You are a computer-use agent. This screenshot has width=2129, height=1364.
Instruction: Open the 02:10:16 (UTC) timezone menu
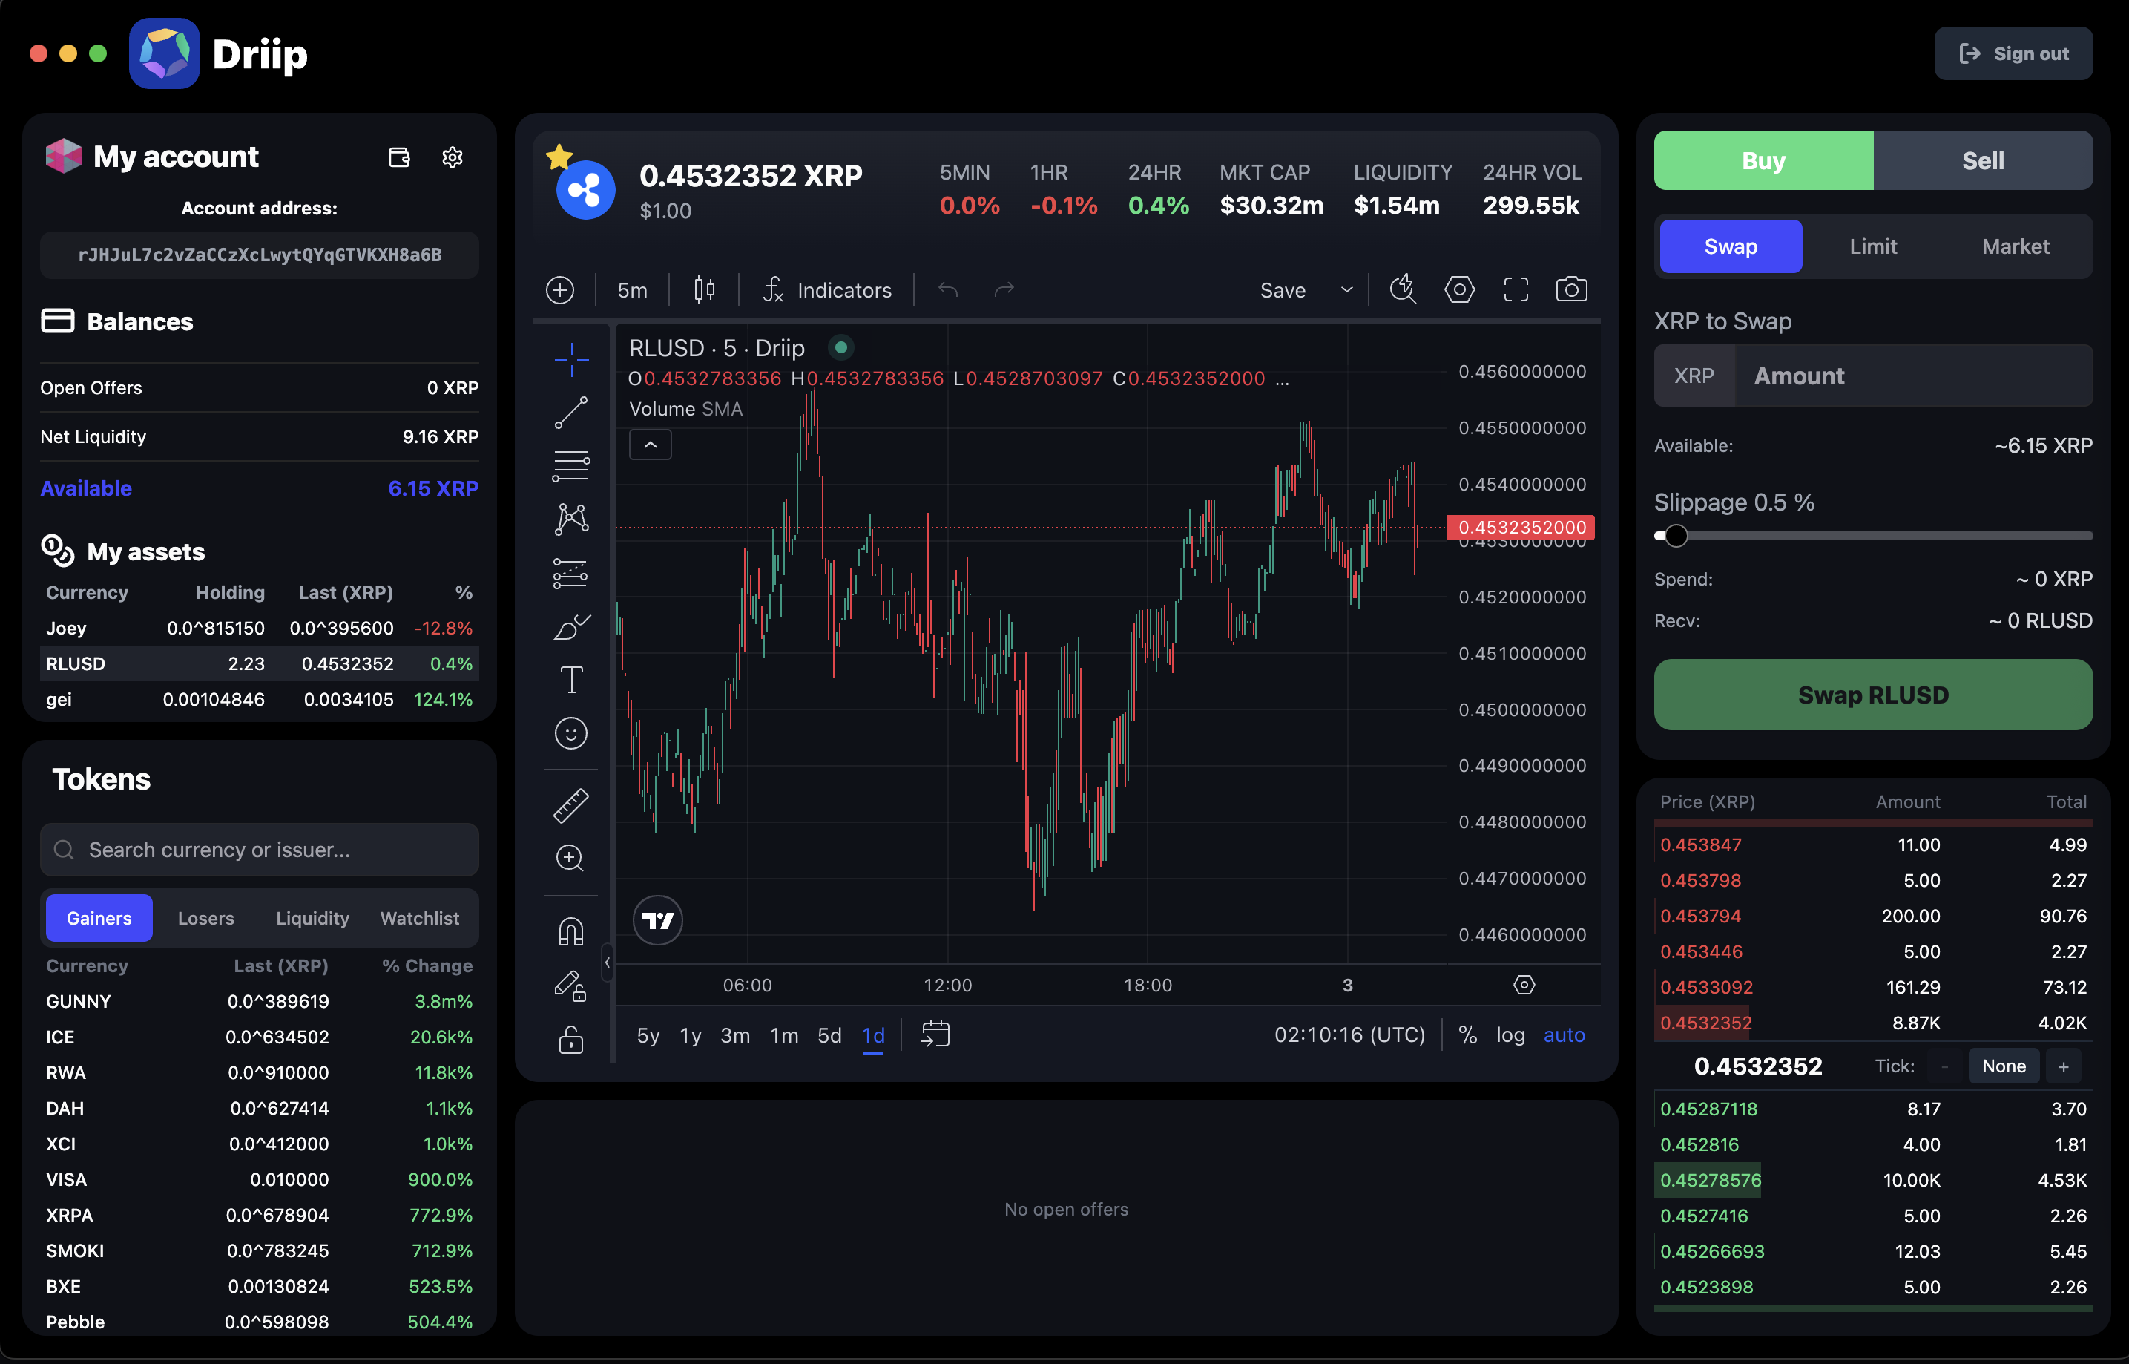[x=1350, y=1035]
